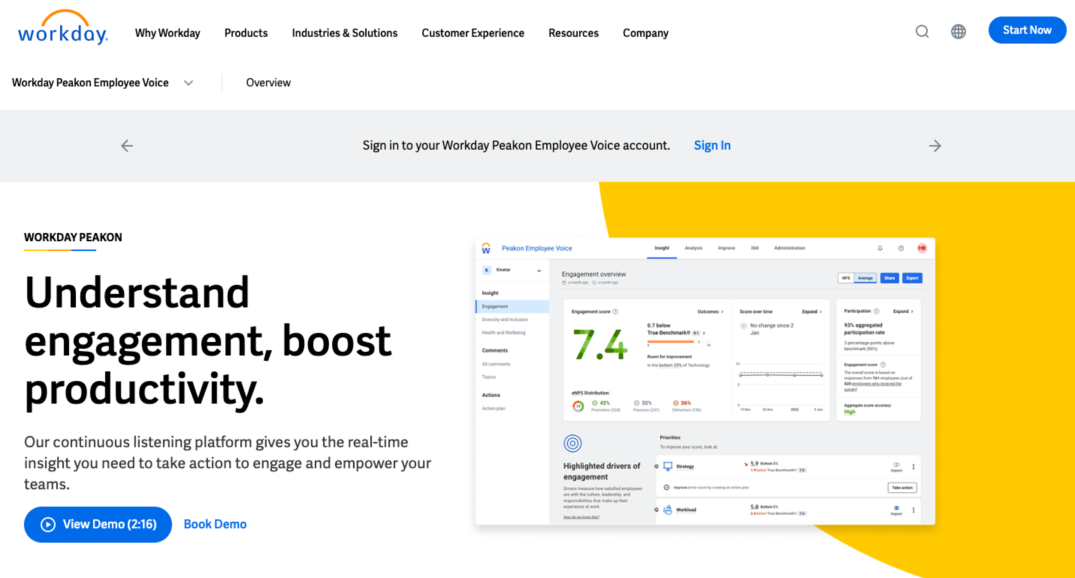Click the bullseye icon next to Highlighted drivers
Image resolution: width=1075 pixels, height=578 pixels.
572,443
